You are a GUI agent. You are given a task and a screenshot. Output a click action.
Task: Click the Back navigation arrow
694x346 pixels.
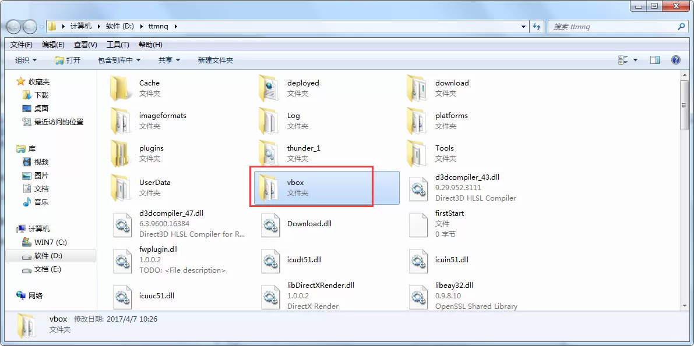point(13,26)
